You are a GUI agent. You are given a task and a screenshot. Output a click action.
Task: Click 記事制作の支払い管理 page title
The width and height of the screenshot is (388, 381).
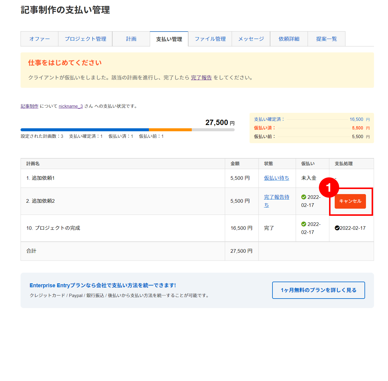tap(65, 10)
